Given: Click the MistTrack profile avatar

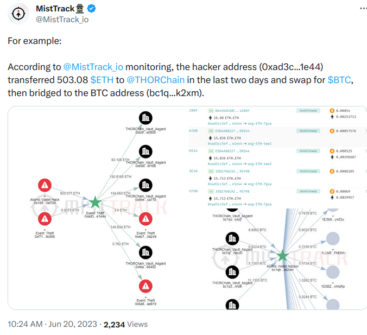Looking at the screenshot, I should (18, 14).
